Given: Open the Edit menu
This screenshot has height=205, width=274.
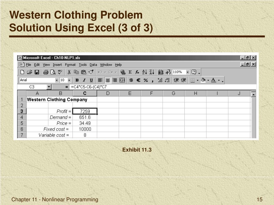Looking at the screenshot, I should [37, 65].
